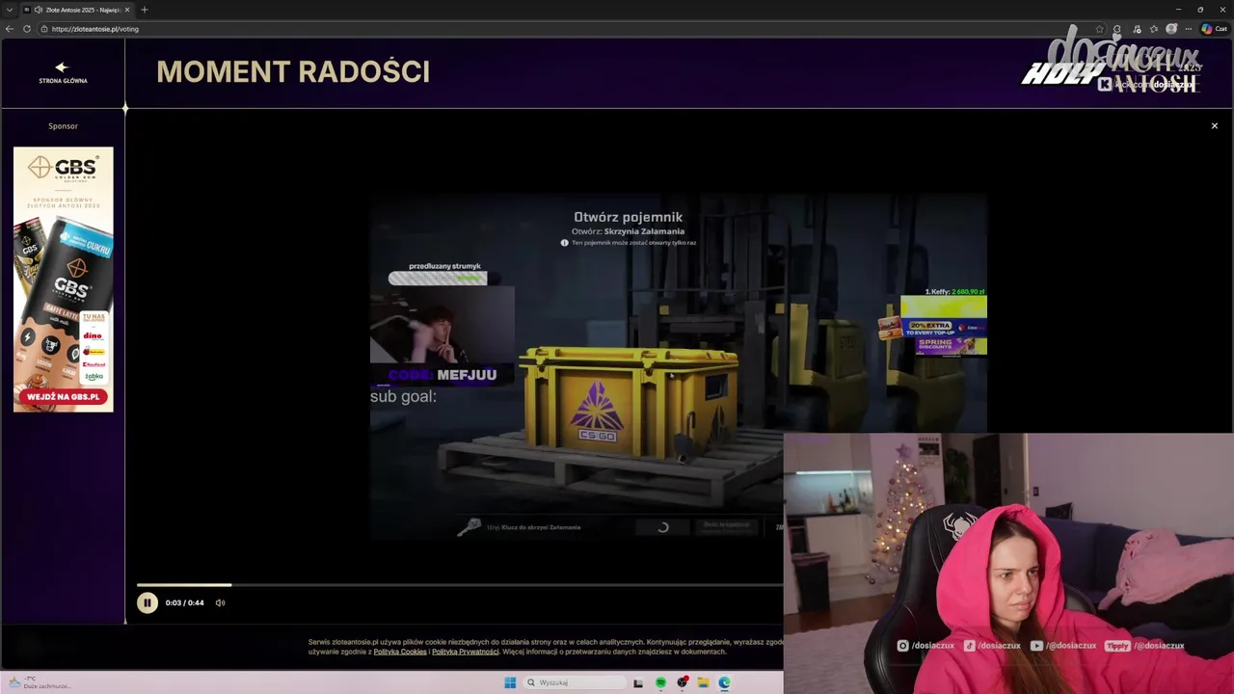Click the browser back arrow
The height and width of the screenshot is (694, 1234).
[x=10, y=29]
